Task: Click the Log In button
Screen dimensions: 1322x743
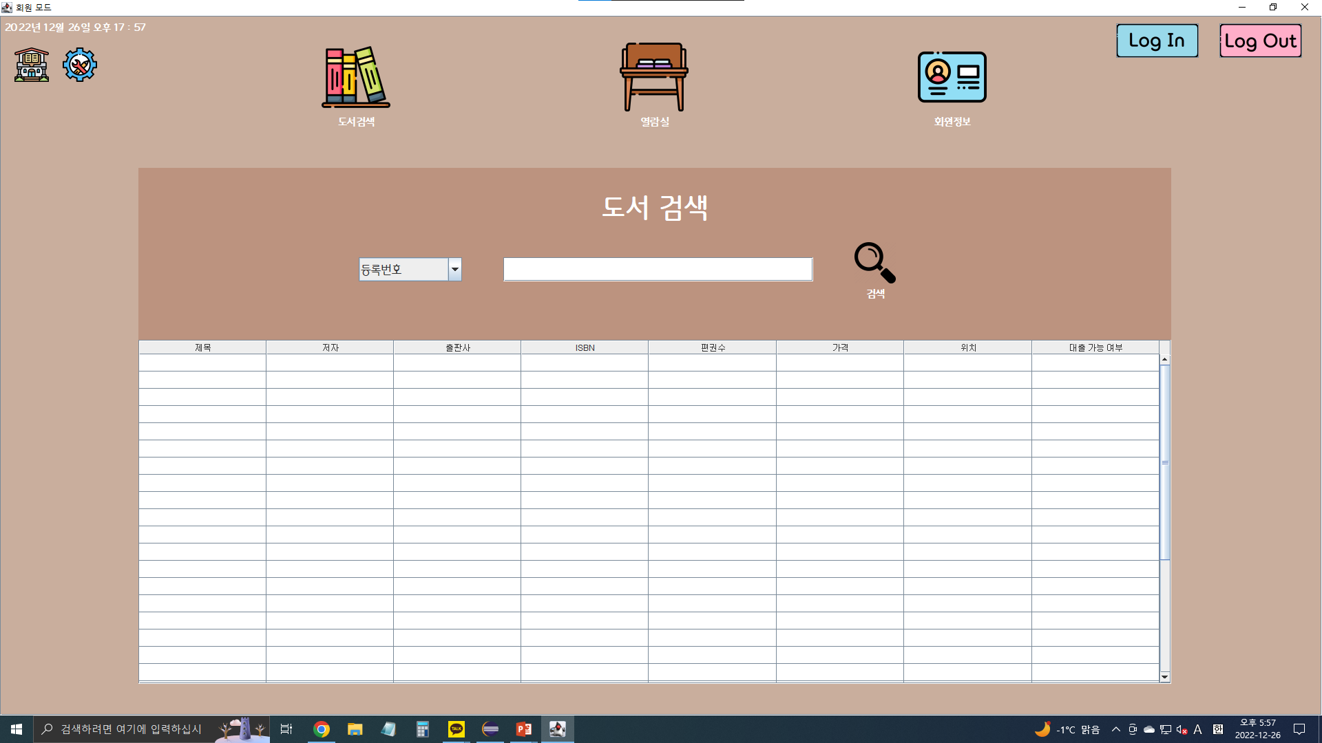Action: point(1157,41)
